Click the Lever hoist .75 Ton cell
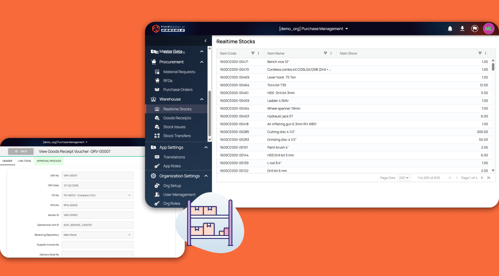Image resolution: width=499 pixels, height=276 pixels. [x=281, y=77]
